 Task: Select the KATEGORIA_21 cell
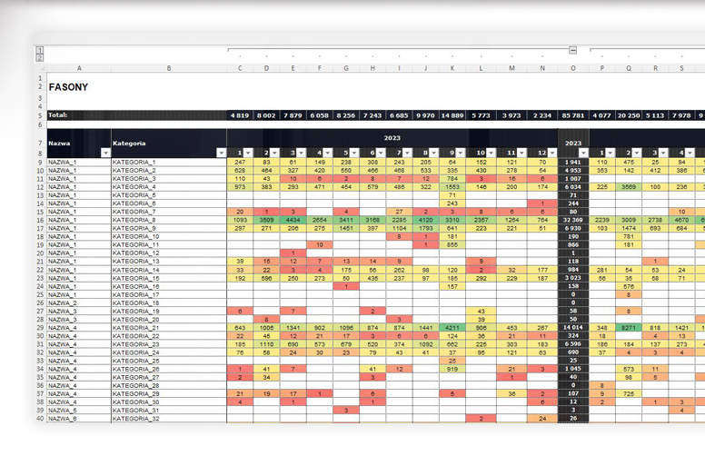click(x=136, y=328)
